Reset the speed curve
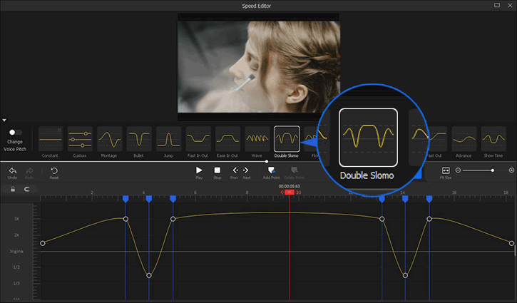This screenshot has width=517, height=303. coord(54,171)
